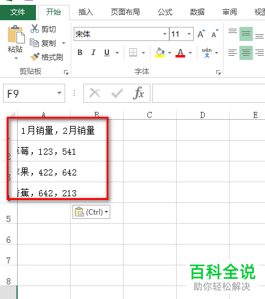The height and width of the screenshot is (299, 265).
Task: Select column E header
Action: point(247,115)
